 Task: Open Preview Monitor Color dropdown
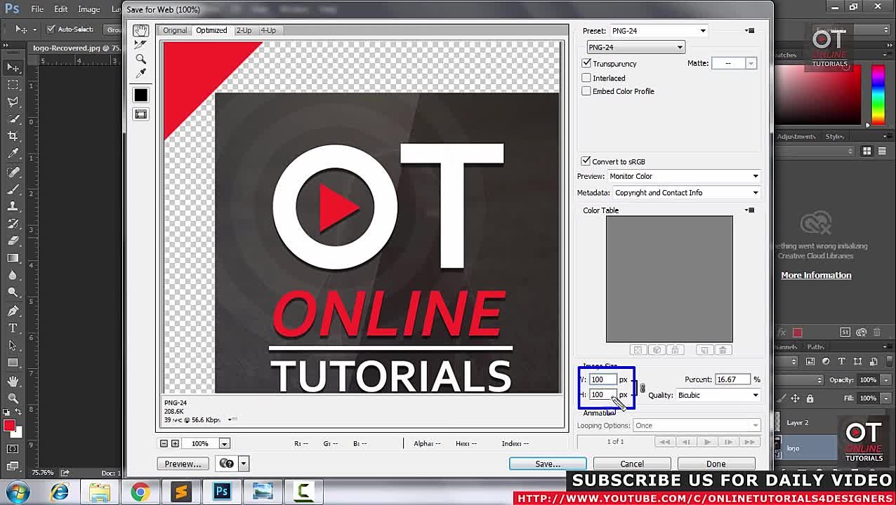[x=683, y=176]
